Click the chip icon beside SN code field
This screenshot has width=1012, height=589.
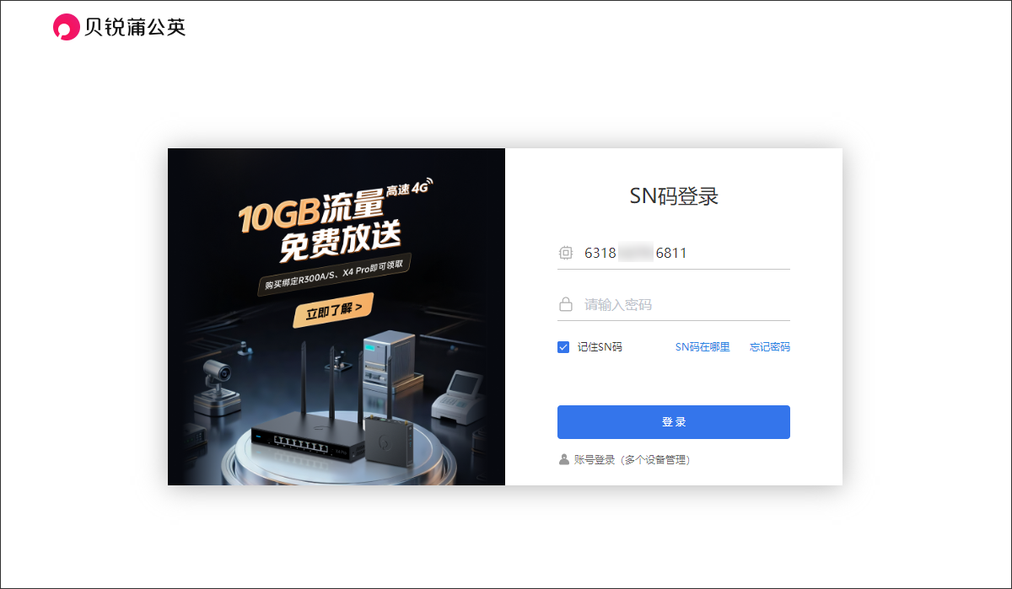click(566, 253)
